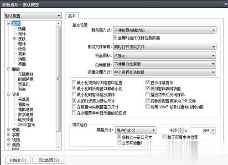Expand the 滤镜 tree node

(x=9, y=129)
